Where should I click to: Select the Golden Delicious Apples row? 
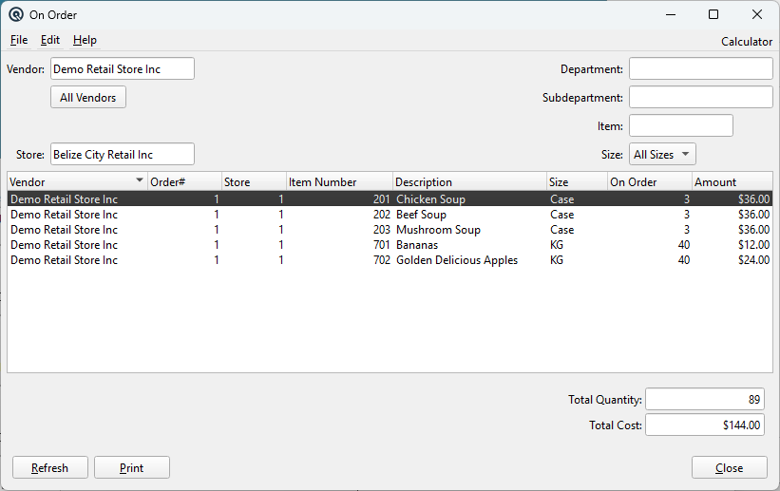pyautogui.click(x=390, y=260)
